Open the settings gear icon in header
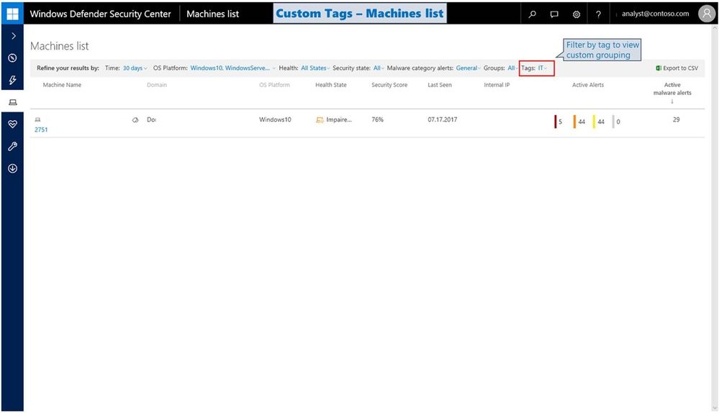This screenshot has height=413, width=719. [576, 14]
